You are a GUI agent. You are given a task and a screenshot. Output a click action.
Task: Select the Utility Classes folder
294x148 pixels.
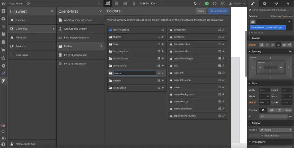coord(137,30)
